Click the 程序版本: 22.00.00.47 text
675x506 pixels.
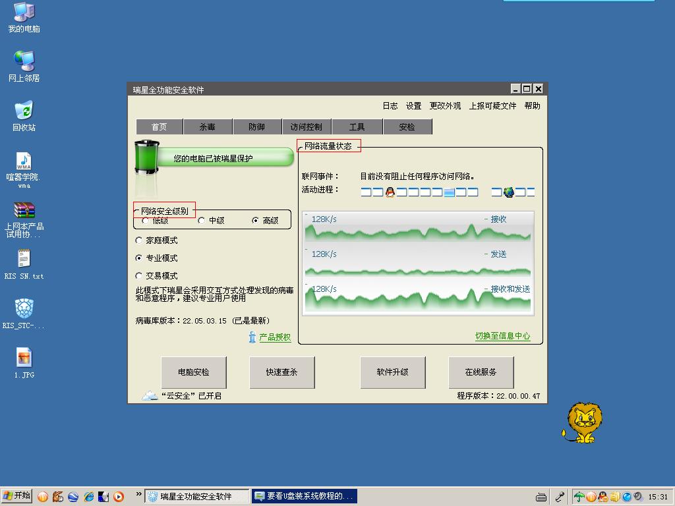pos(498,396)
